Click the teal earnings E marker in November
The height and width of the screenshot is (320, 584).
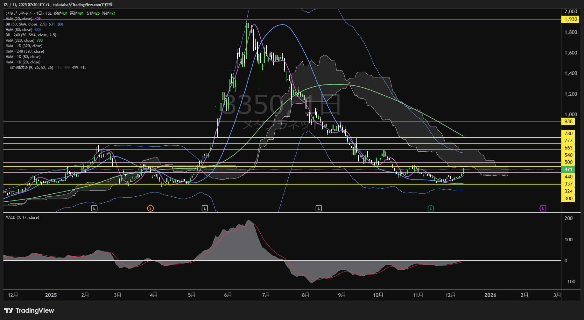tap(431, 208)
